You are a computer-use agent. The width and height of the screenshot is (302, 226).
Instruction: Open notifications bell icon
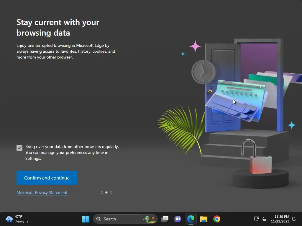coord(294,219)
